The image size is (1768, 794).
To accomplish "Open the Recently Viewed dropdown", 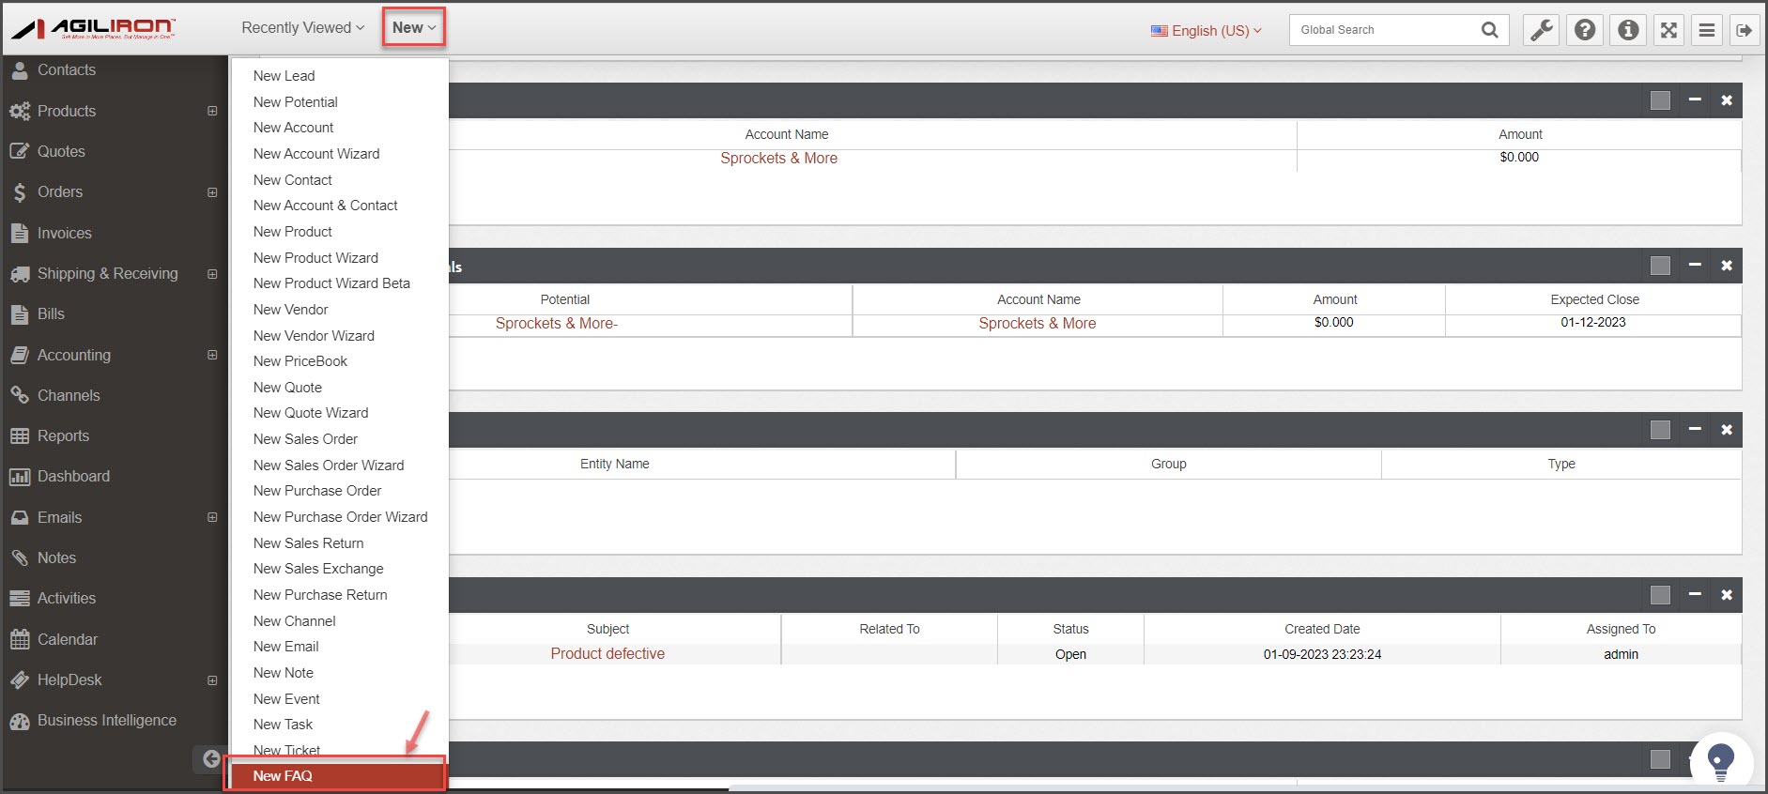I will click(x=302, y=28).
